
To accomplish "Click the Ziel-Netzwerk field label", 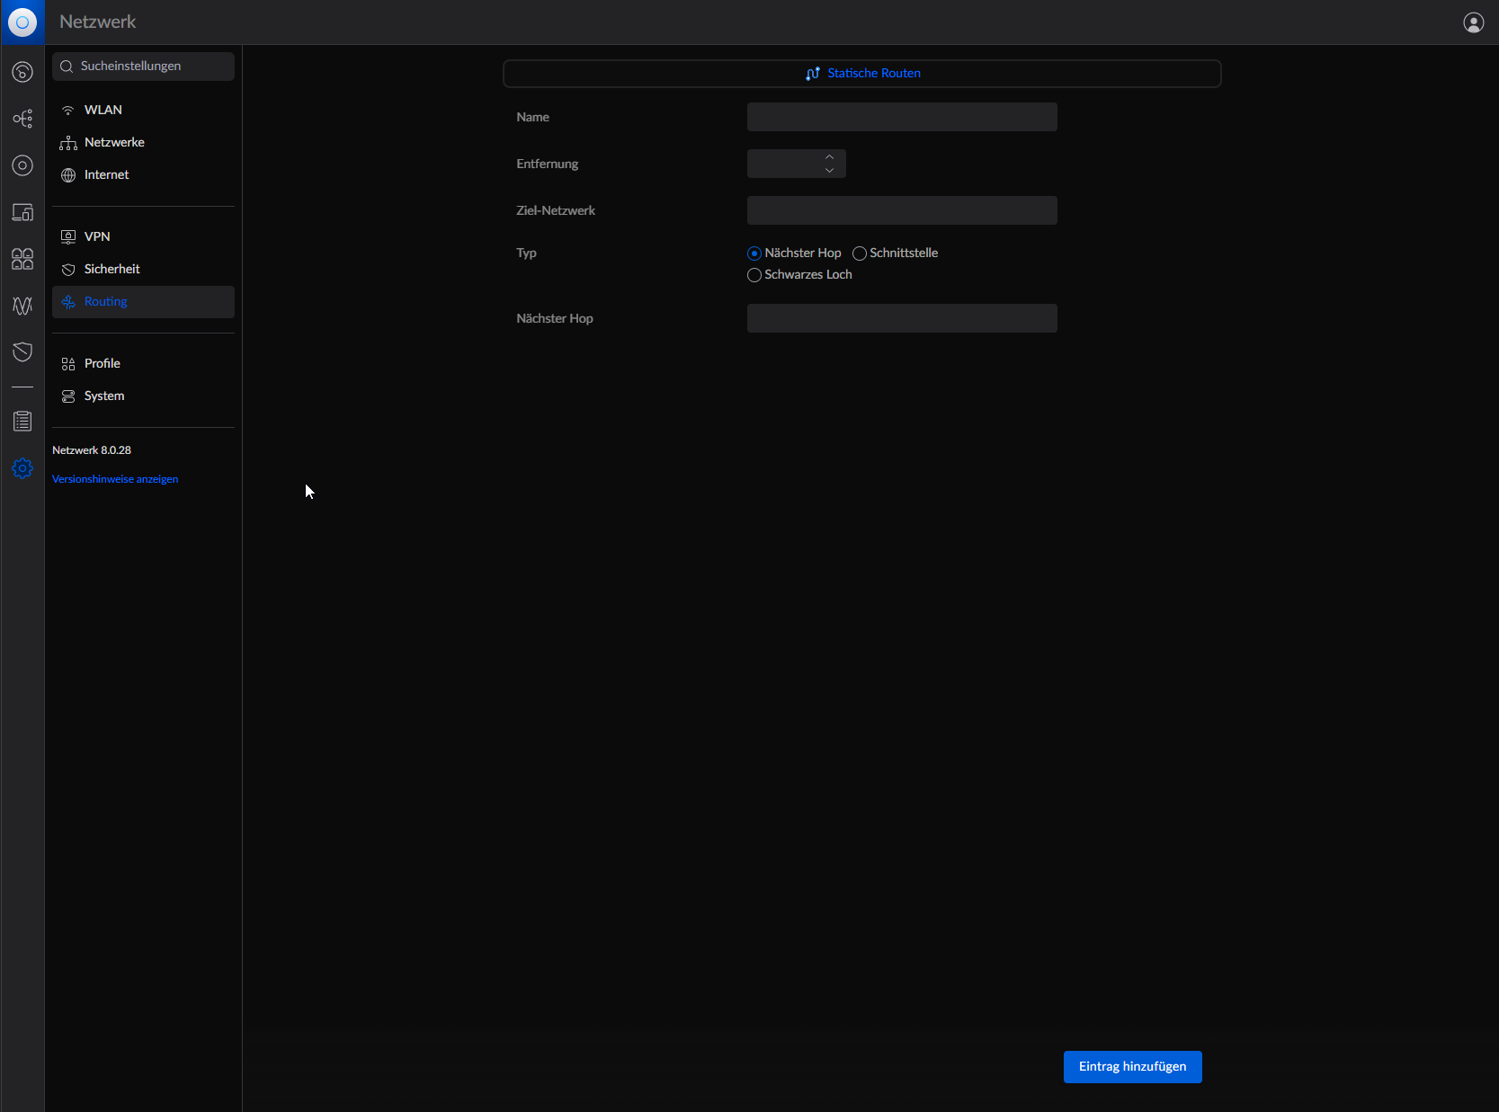I will tap(556, 210).
